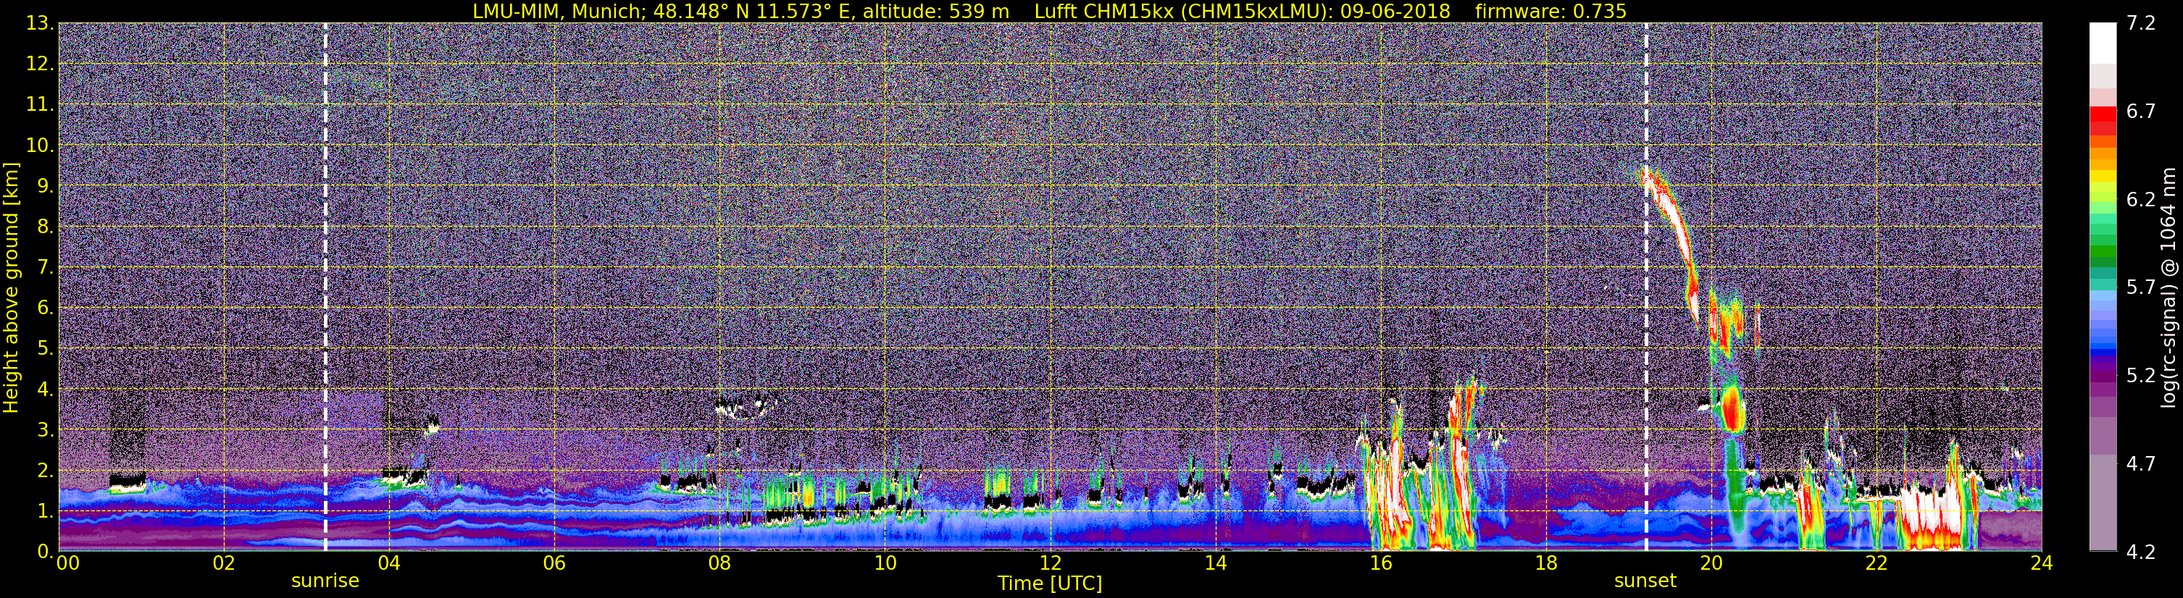
Task: Click the y-axis tick label '11.'
Action: click(x=41, y=104)
